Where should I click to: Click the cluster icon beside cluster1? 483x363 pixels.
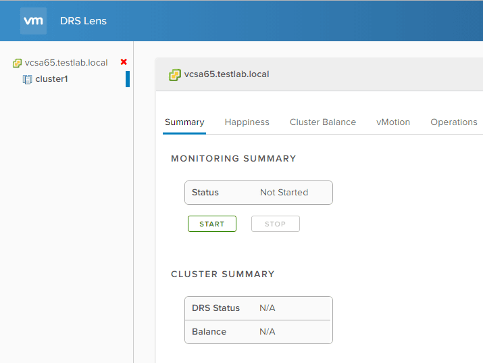pyautogui.click(x=27, y=79)
